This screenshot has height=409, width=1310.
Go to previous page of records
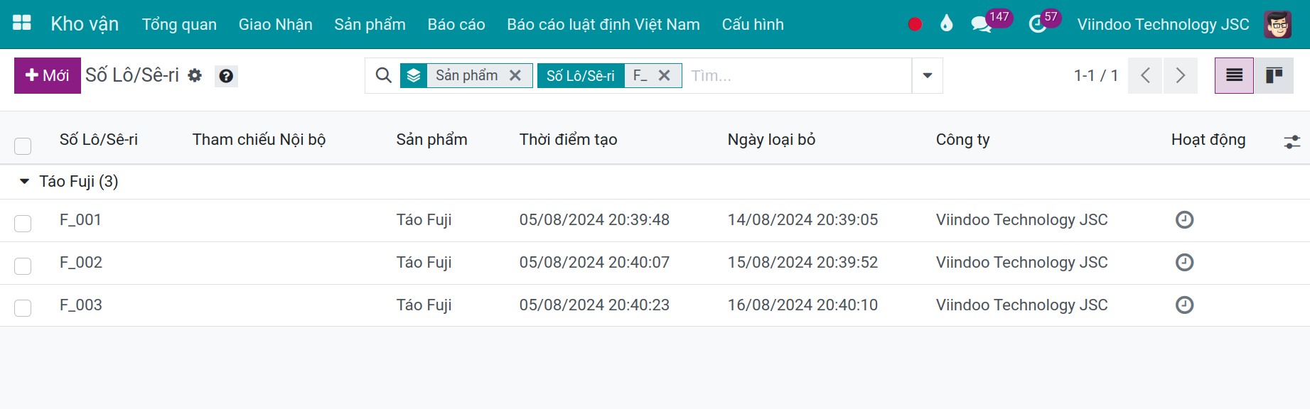click(1145, 75)
